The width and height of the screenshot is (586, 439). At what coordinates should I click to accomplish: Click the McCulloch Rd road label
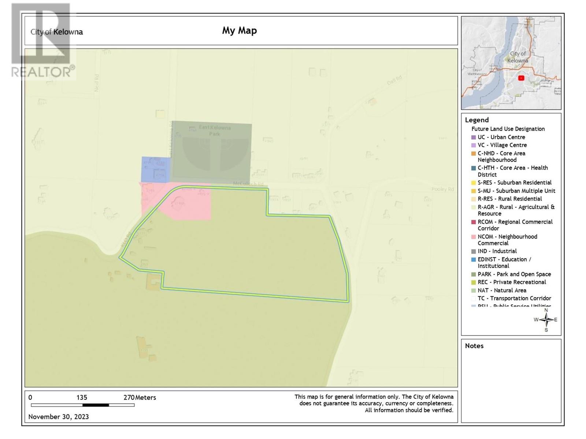coord(248,184)
